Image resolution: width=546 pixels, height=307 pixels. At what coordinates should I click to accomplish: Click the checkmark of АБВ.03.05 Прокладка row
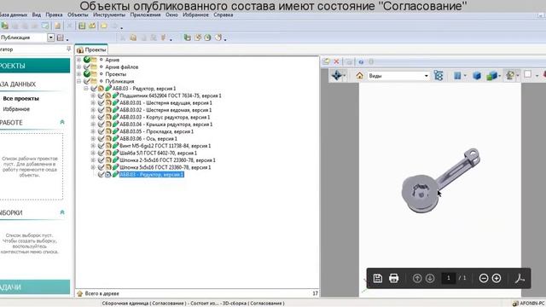[x=101, y=131]
